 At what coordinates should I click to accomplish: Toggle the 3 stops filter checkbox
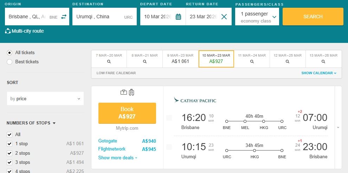pos(9,162)
